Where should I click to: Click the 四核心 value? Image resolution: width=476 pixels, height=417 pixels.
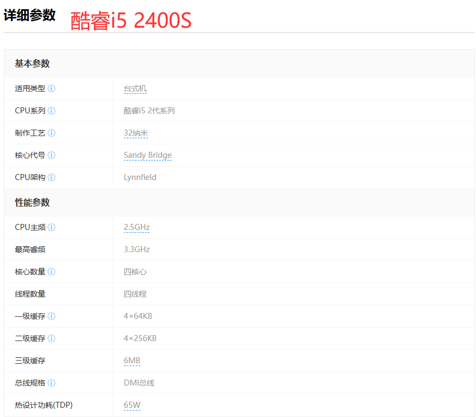(135, 272)
